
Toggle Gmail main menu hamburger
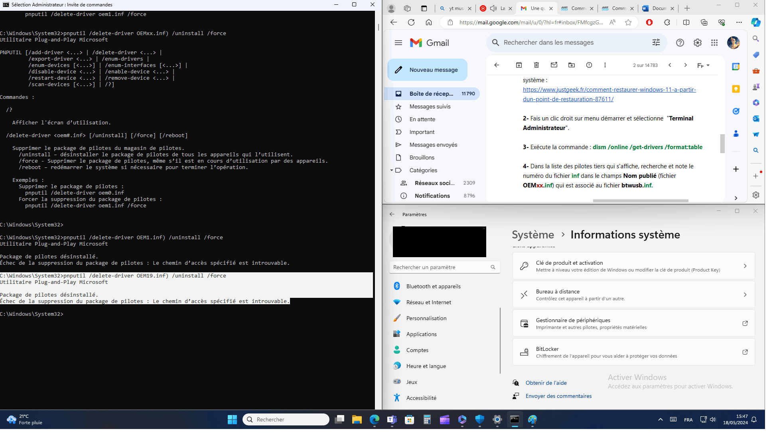pyautogui.click(x=398, y=43)
